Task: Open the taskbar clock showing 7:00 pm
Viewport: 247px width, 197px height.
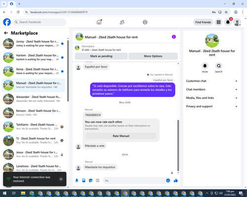Action: pyautogui.click(x=230, y=193)
